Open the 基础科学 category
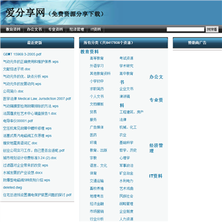Screen dimensions: 222x222 [x=126, y=142]
